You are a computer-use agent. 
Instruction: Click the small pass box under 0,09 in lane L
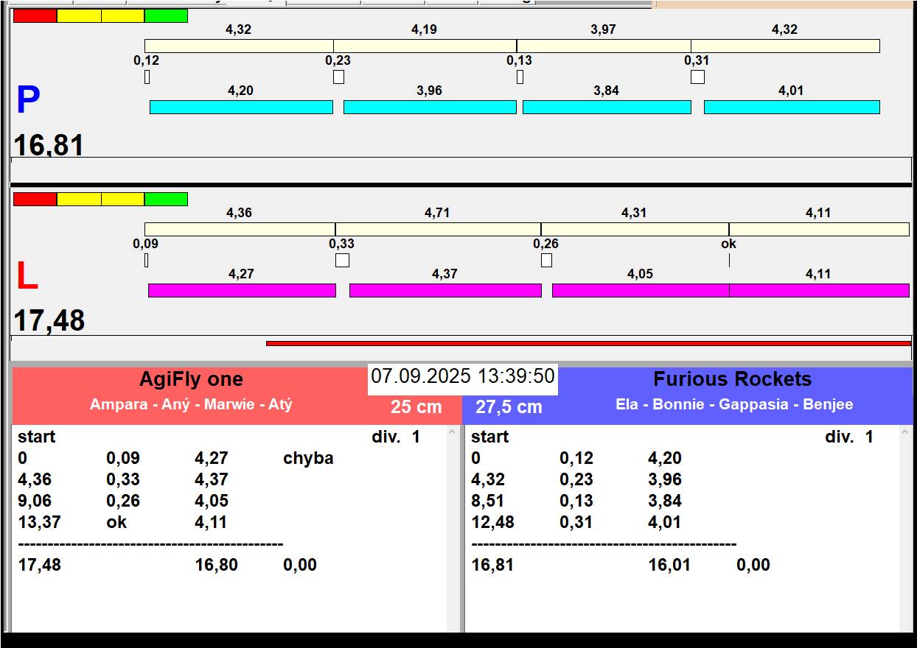(x=146, y=260)
